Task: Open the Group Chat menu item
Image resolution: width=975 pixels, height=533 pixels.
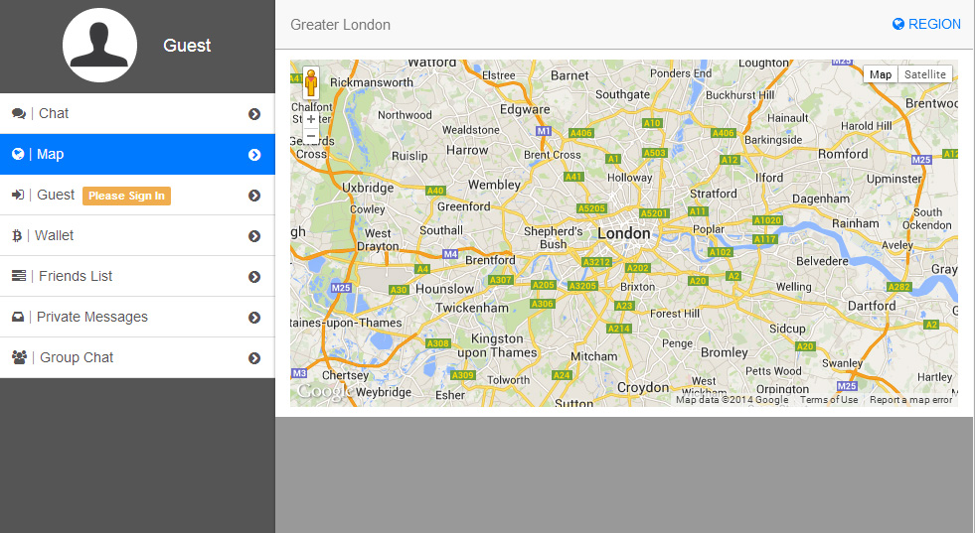Action: [x=137, y=357]
